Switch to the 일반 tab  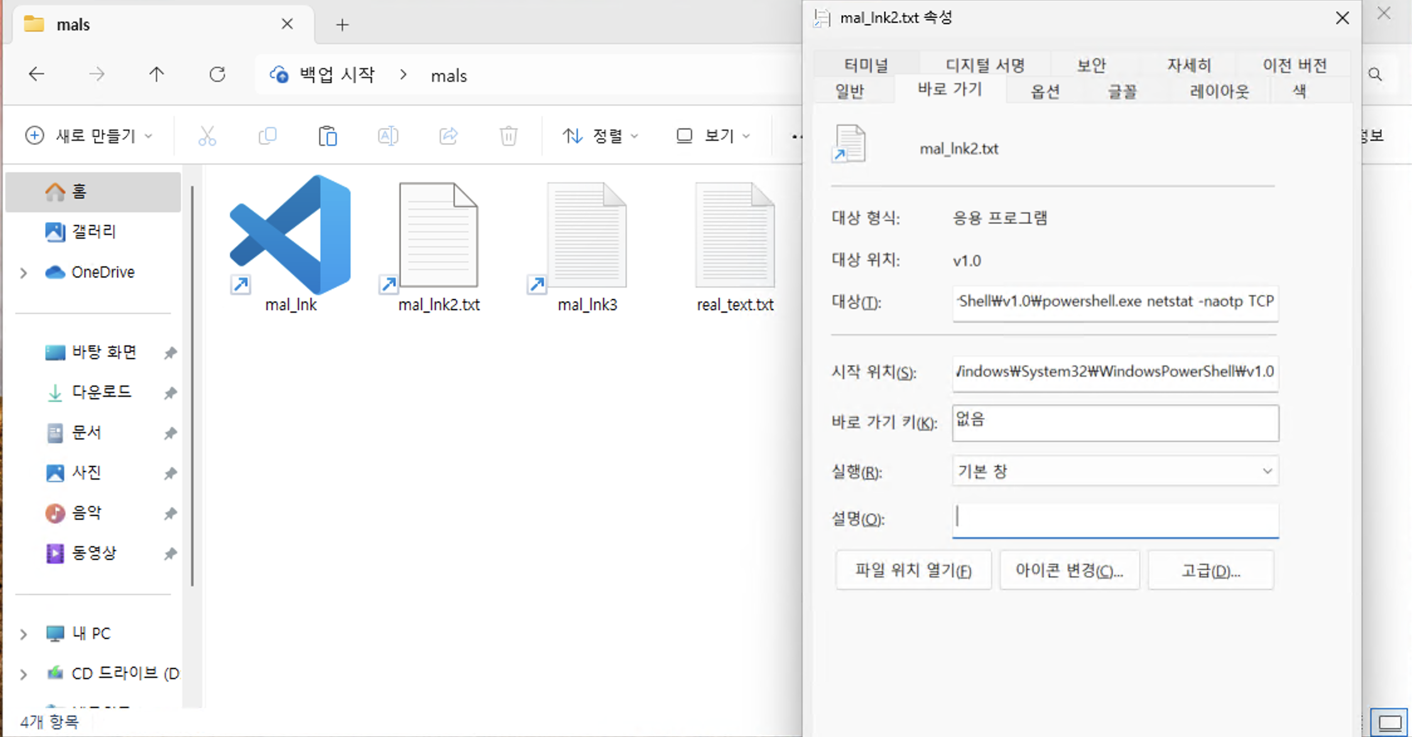point(849,92)
